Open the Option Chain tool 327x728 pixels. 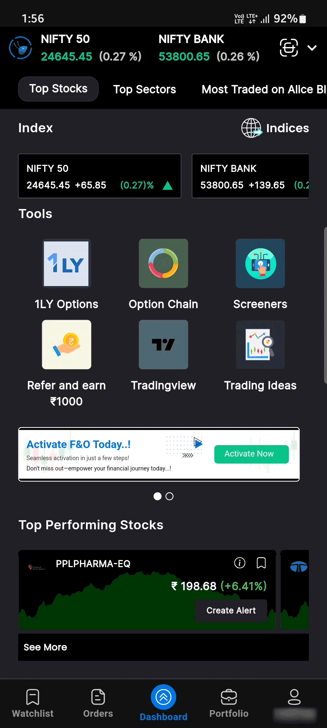click(x=163, y=263)
